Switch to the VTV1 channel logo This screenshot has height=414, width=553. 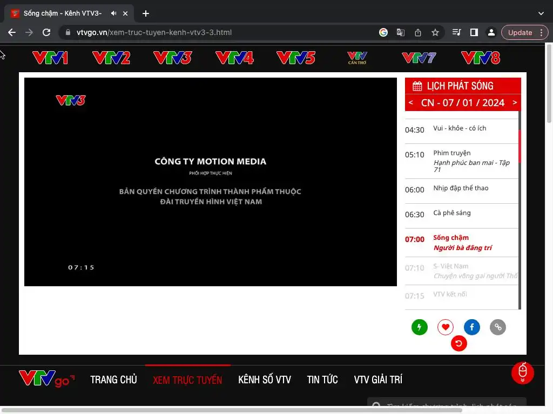50,58
